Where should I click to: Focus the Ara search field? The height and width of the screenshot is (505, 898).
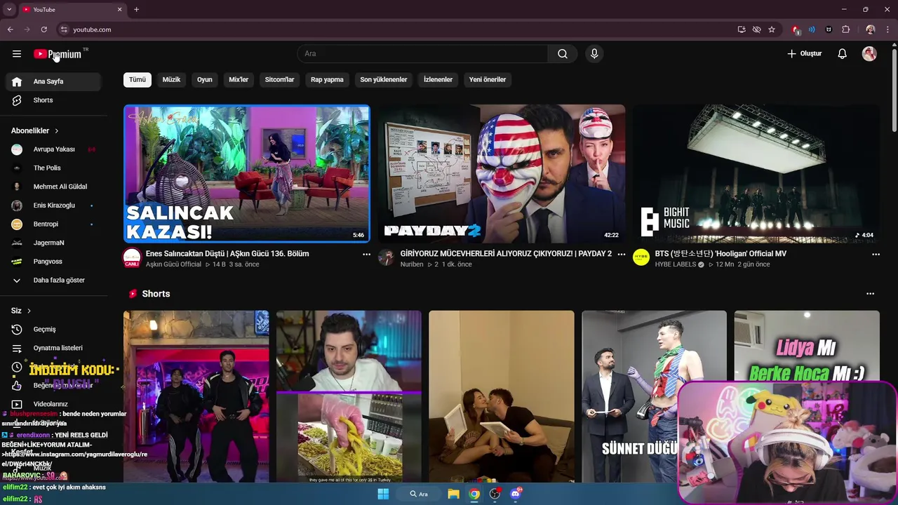pos(423,54)
